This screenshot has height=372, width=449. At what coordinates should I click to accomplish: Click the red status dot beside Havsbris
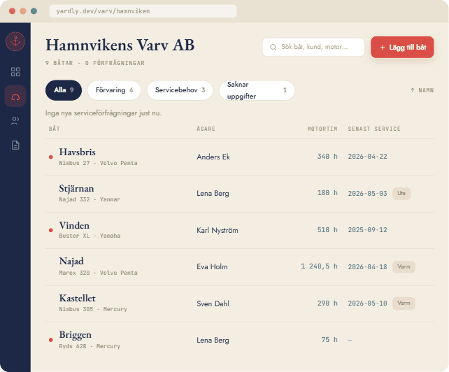[x=50, y=157]
